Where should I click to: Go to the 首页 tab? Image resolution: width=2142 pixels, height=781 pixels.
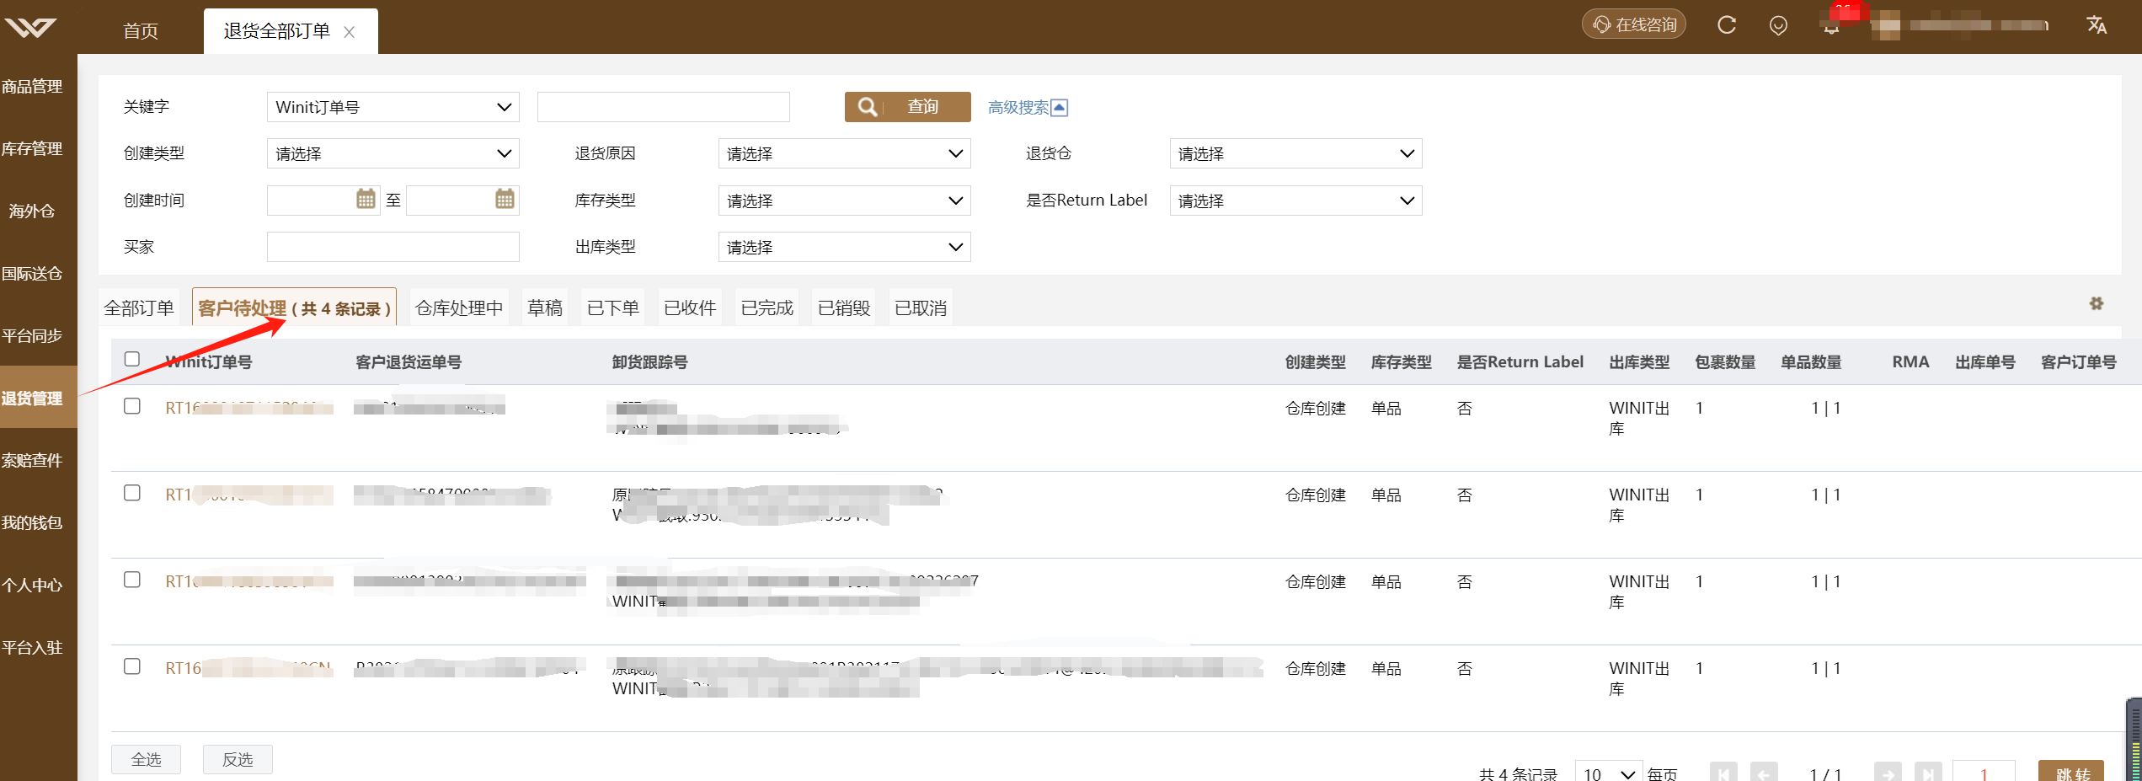click(x=141, y=31)
